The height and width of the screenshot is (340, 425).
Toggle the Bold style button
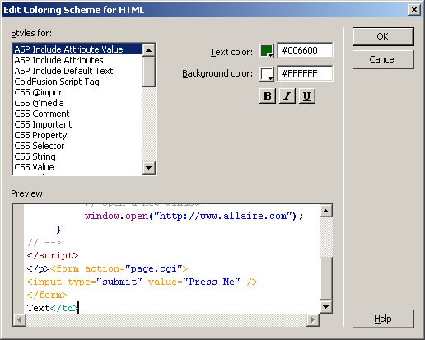268,96
